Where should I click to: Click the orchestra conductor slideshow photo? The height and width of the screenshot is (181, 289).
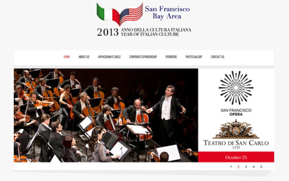pyautogui.click(x=106, y=115)
